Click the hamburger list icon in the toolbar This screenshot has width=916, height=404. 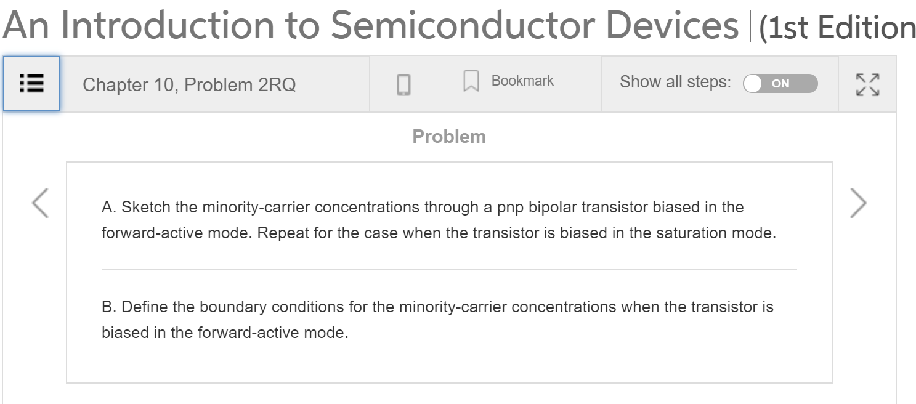[31, 84]
